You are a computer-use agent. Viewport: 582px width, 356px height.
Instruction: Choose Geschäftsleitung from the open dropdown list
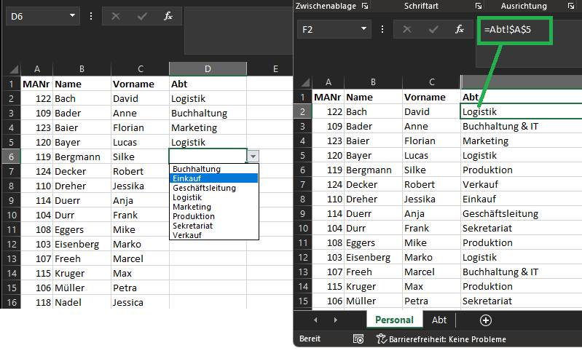coord(214,188)
